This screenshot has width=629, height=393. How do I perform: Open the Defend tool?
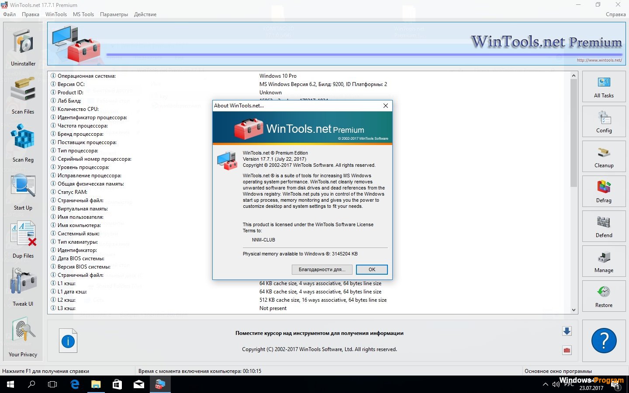coord(604,227)
